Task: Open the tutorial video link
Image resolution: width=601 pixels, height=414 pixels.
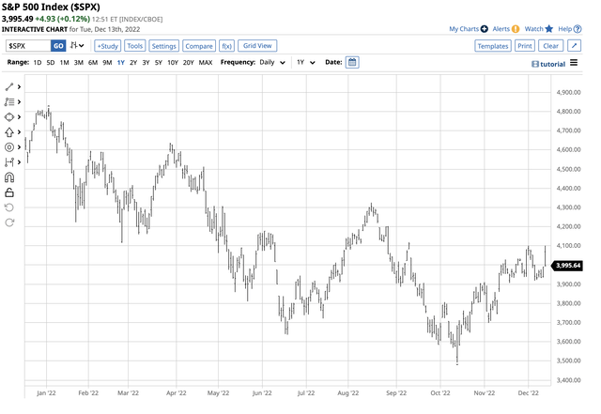Action: [x=548, y=64]
